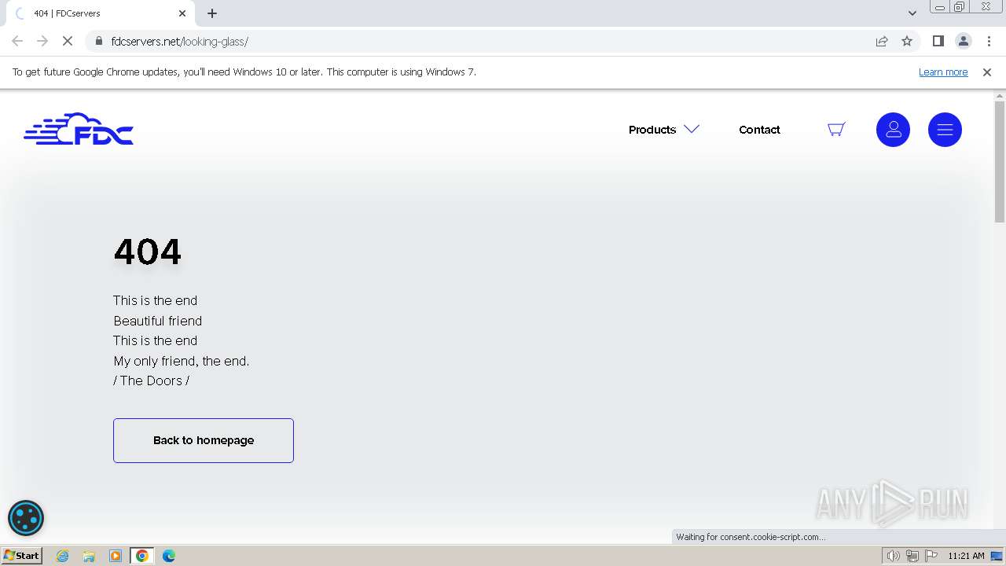Click 'My only friend, the end.' text
The image size is (1006, 566).
(x=182, y=361)
